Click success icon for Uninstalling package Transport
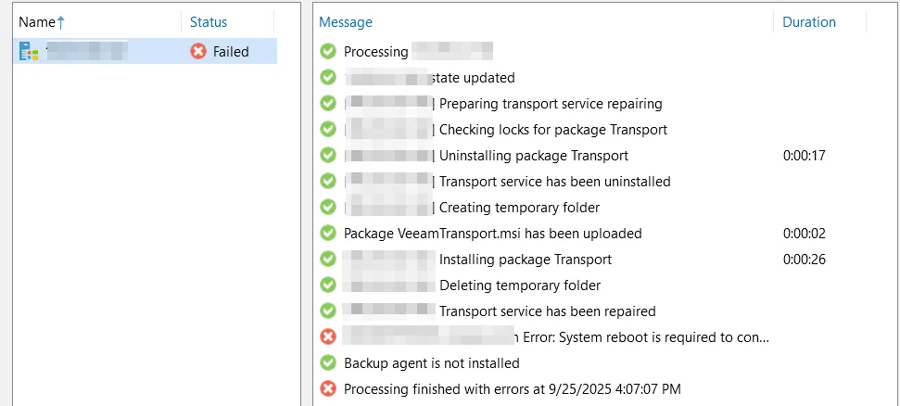Screen dimensions: 900x406 tap(328, 155)
